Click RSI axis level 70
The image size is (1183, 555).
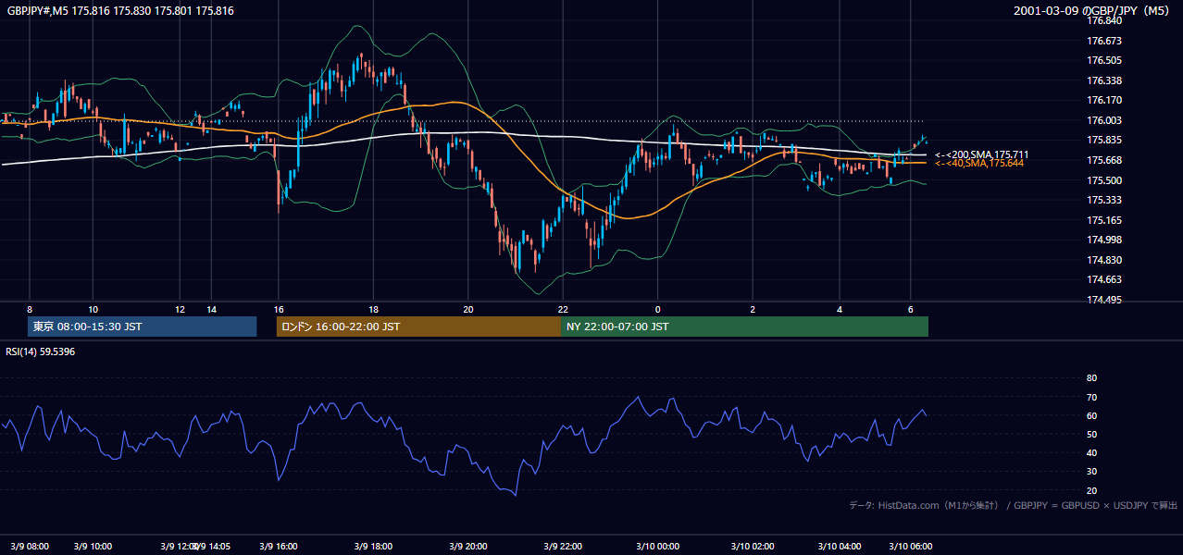point(1091,397)
